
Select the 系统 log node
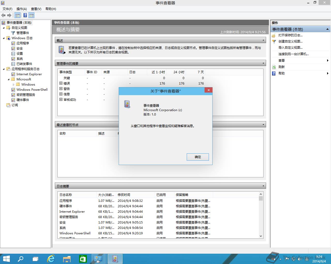(x=20, y=59)
